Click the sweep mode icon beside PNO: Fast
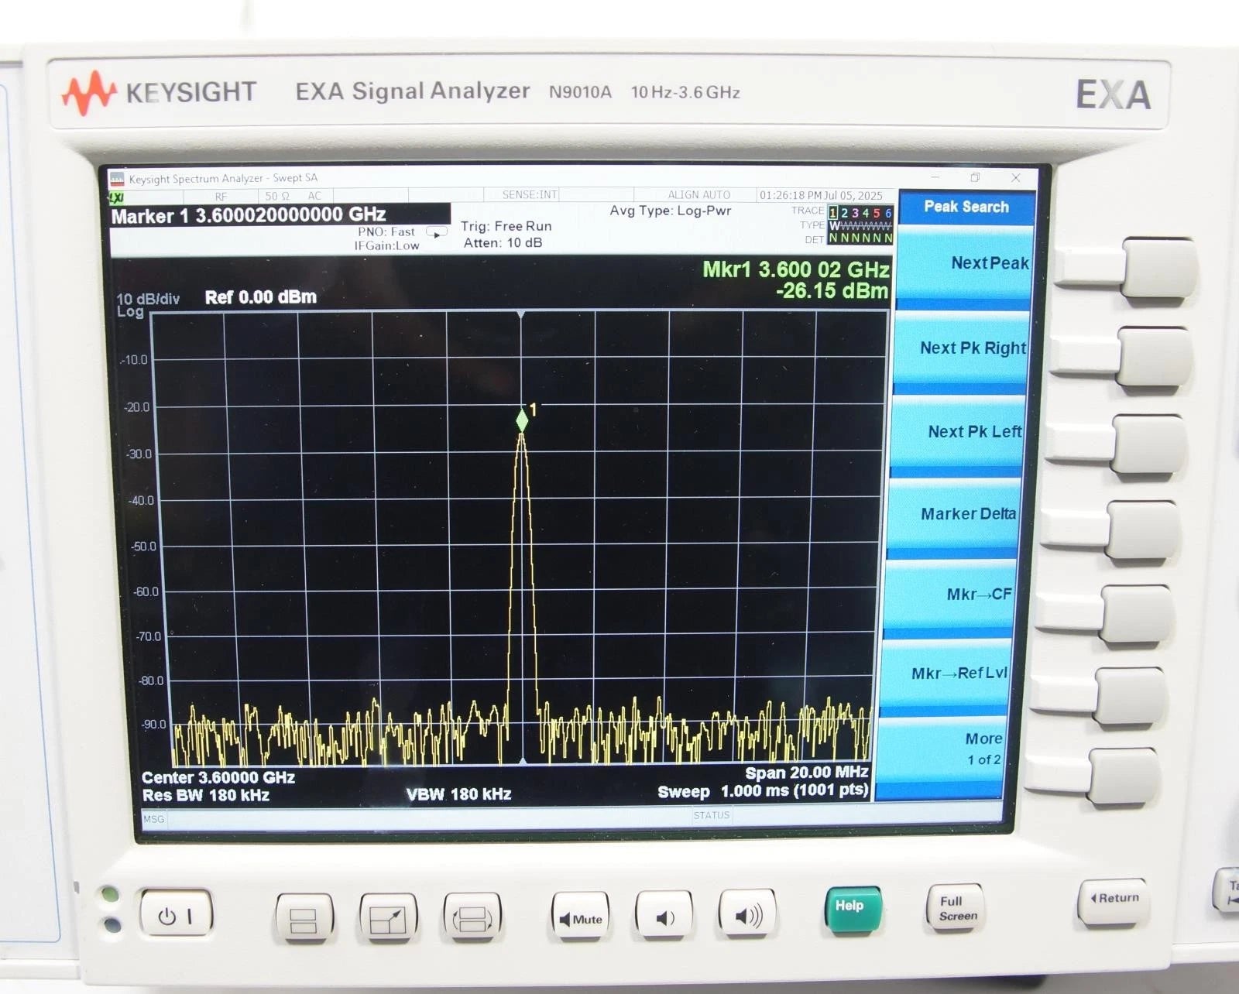The width and height of the screenshot is (1239, 994). tap(437, 232)
